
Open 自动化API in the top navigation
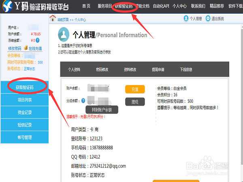[161, 6]
